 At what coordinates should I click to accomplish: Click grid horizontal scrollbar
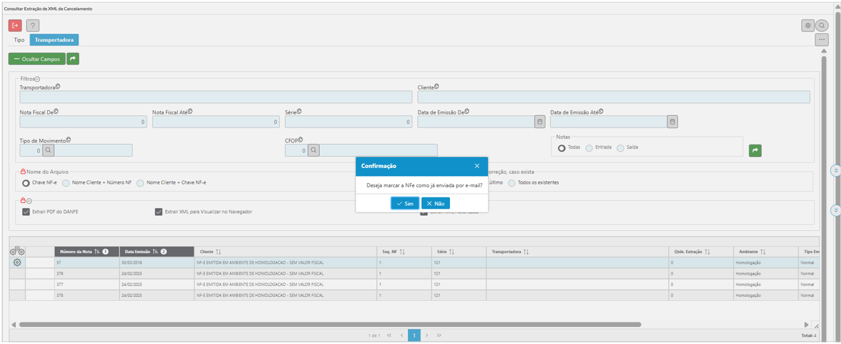coord(329,324)
